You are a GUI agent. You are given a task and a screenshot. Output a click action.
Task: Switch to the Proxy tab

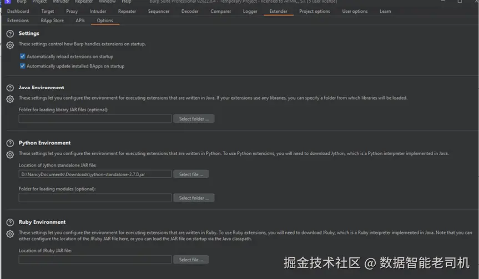click(72, 11)
